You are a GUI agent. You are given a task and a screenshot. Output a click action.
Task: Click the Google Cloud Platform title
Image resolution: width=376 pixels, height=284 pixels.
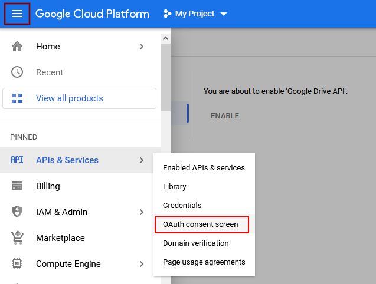[92, 14]
